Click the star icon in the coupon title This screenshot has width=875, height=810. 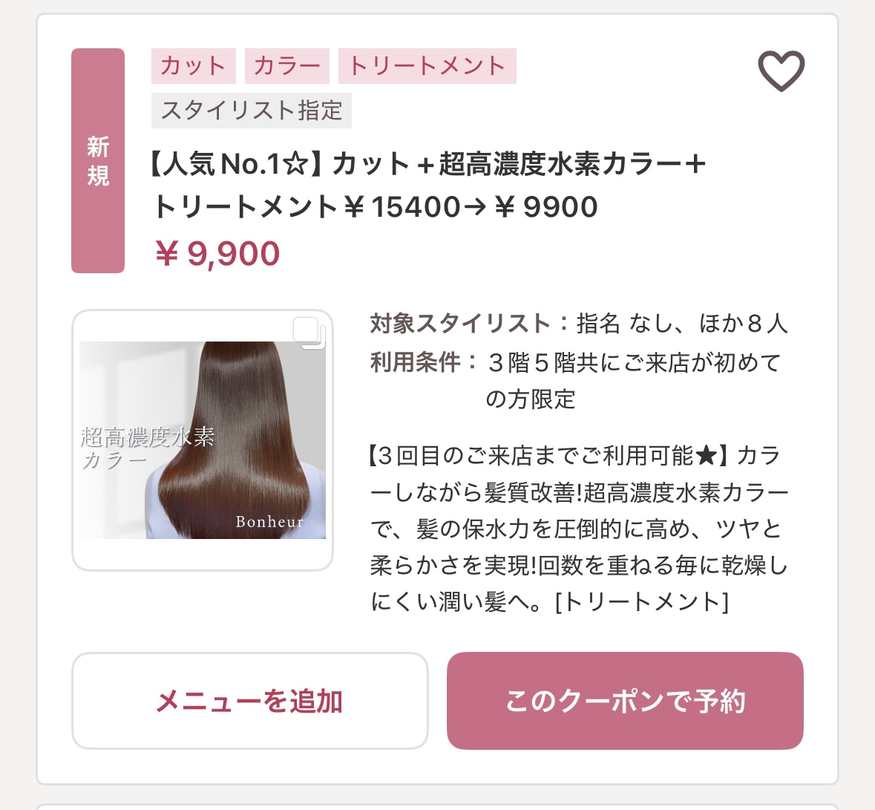point(295,165)
